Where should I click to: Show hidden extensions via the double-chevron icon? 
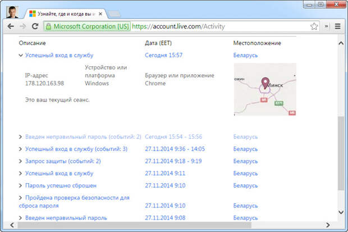[x=326, y=26]
